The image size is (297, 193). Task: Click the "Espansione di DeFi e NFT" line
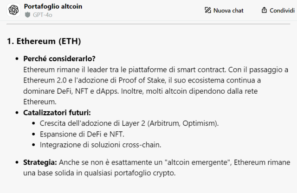82,134
